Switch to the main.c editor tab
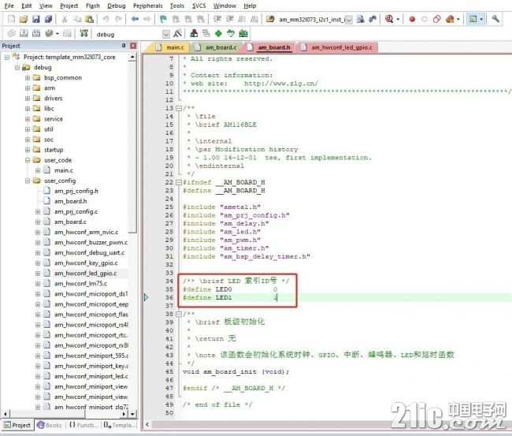This screenshot has height=436, width=512. pos(169,47)
